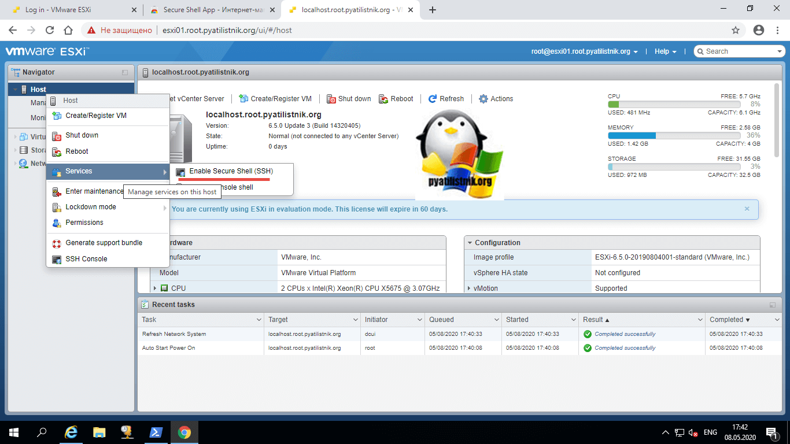Expand the CPU hardware row

(x=155, y=288)
